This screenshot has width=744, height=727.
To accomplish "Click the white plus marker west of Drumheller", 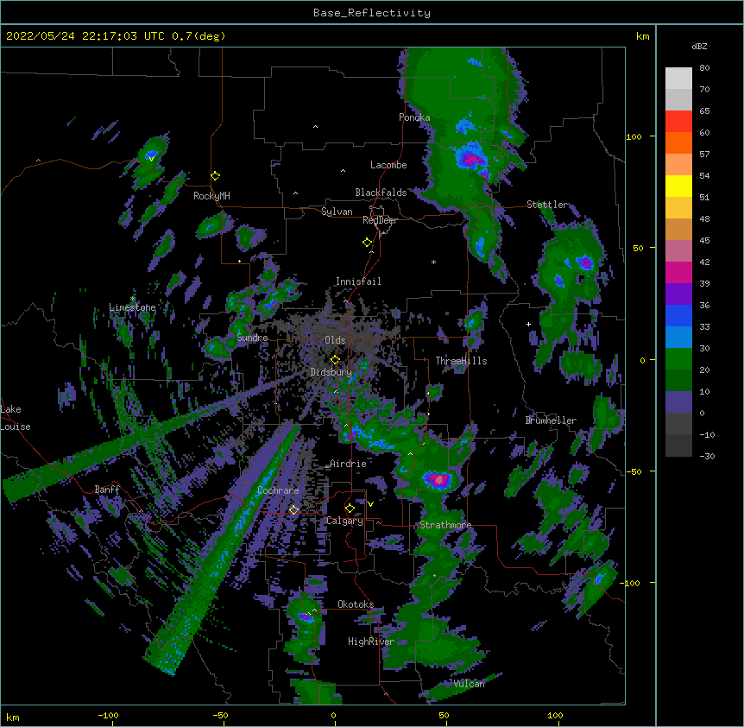I will click(x=528, y=324).
